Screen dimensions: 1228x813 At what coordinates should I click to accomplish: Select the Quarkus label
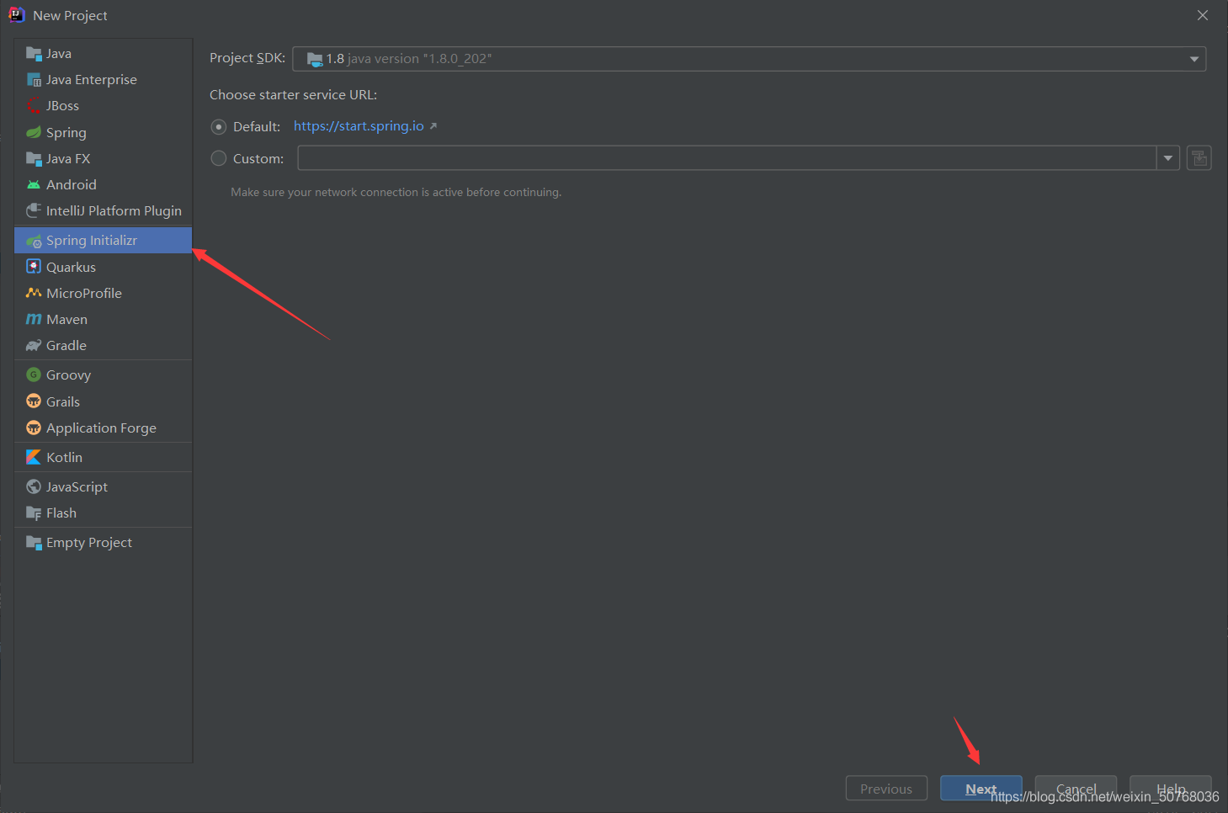tap(72, 268)
